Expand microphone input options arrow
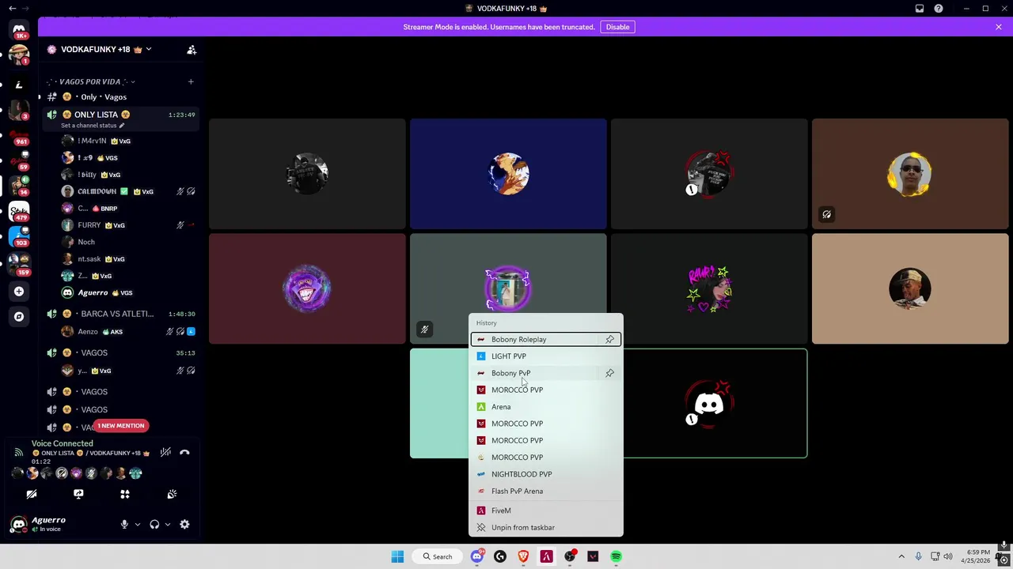Screen dimensions: 1013x569 pos(137,524)
